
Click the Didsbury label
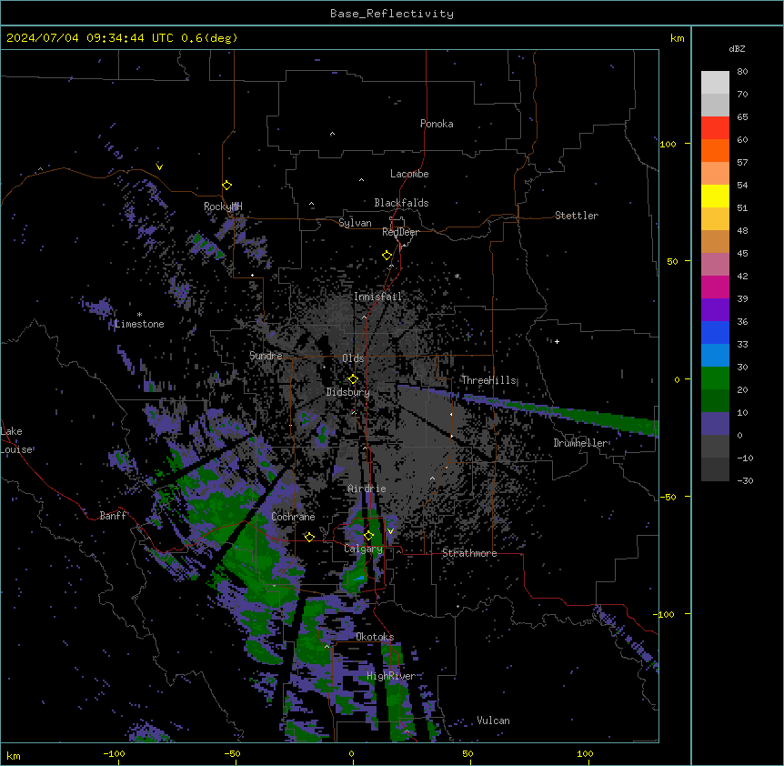[348, 392]
